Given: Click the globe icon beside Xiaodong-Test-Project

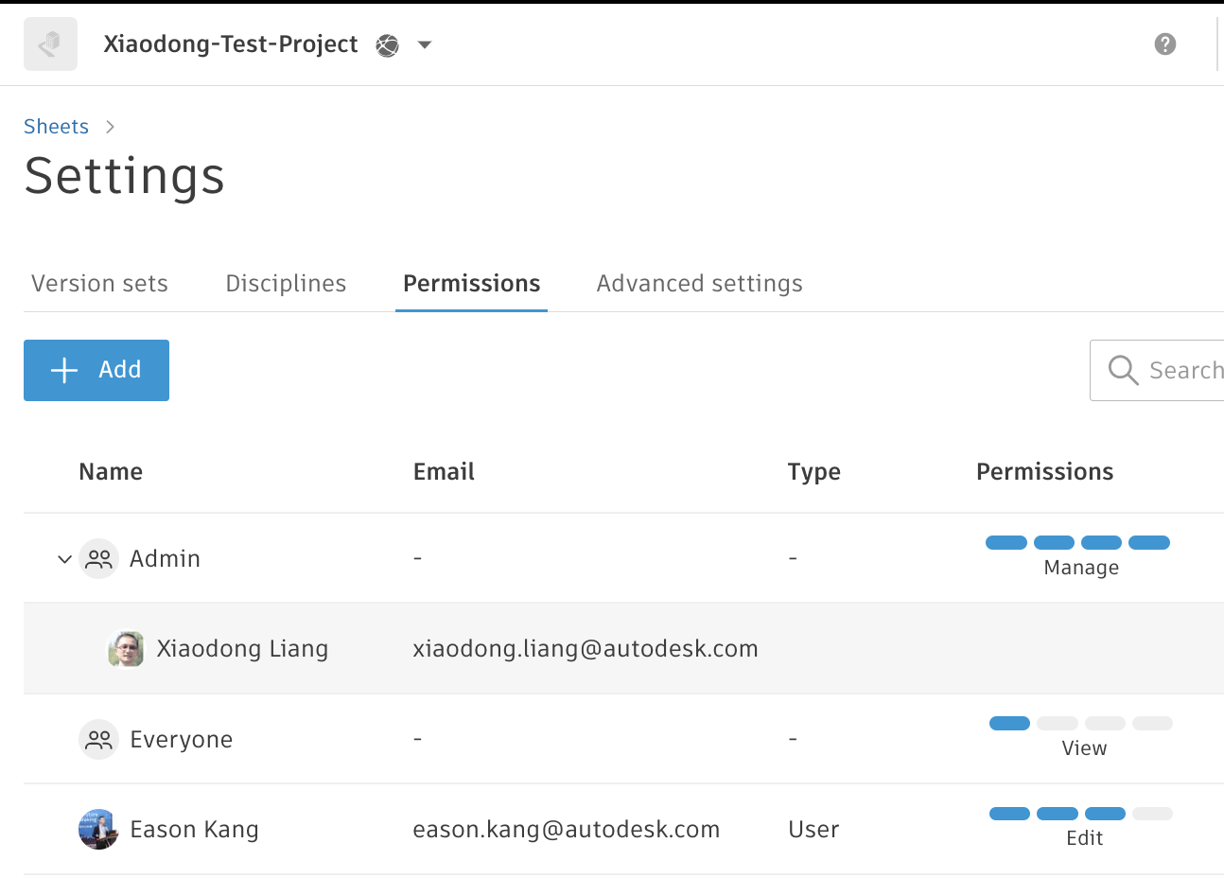Looking at the screenshot, I should pyautogui.click(x=387, y=45).
